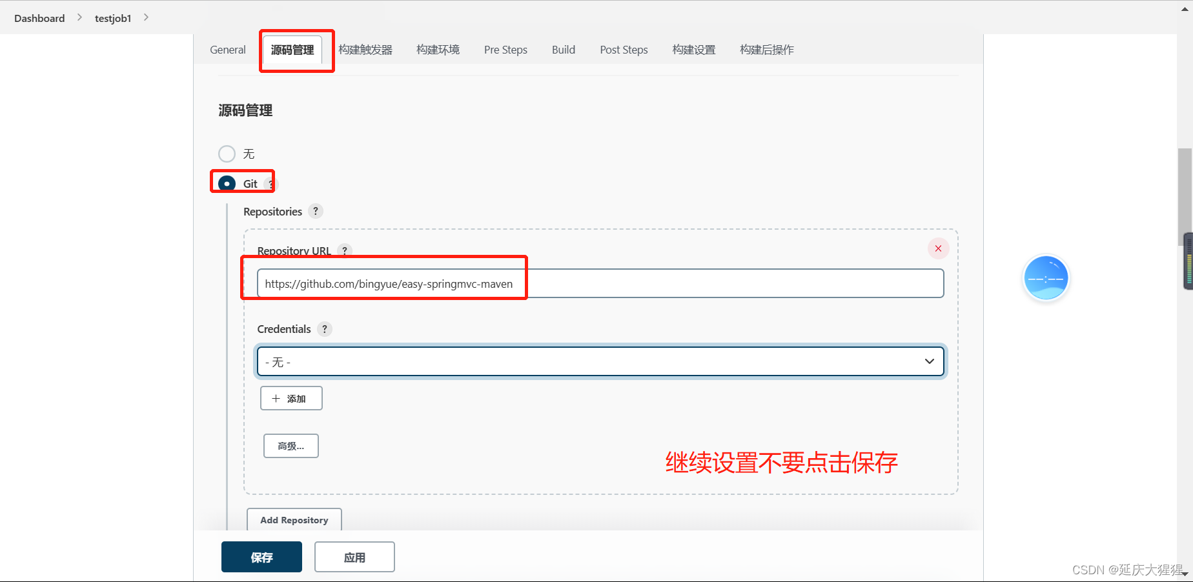Screen dimensions: 1193x582
Task: Click the Credentials help icon
Action: pyautogui.click(x=325, y=329)
